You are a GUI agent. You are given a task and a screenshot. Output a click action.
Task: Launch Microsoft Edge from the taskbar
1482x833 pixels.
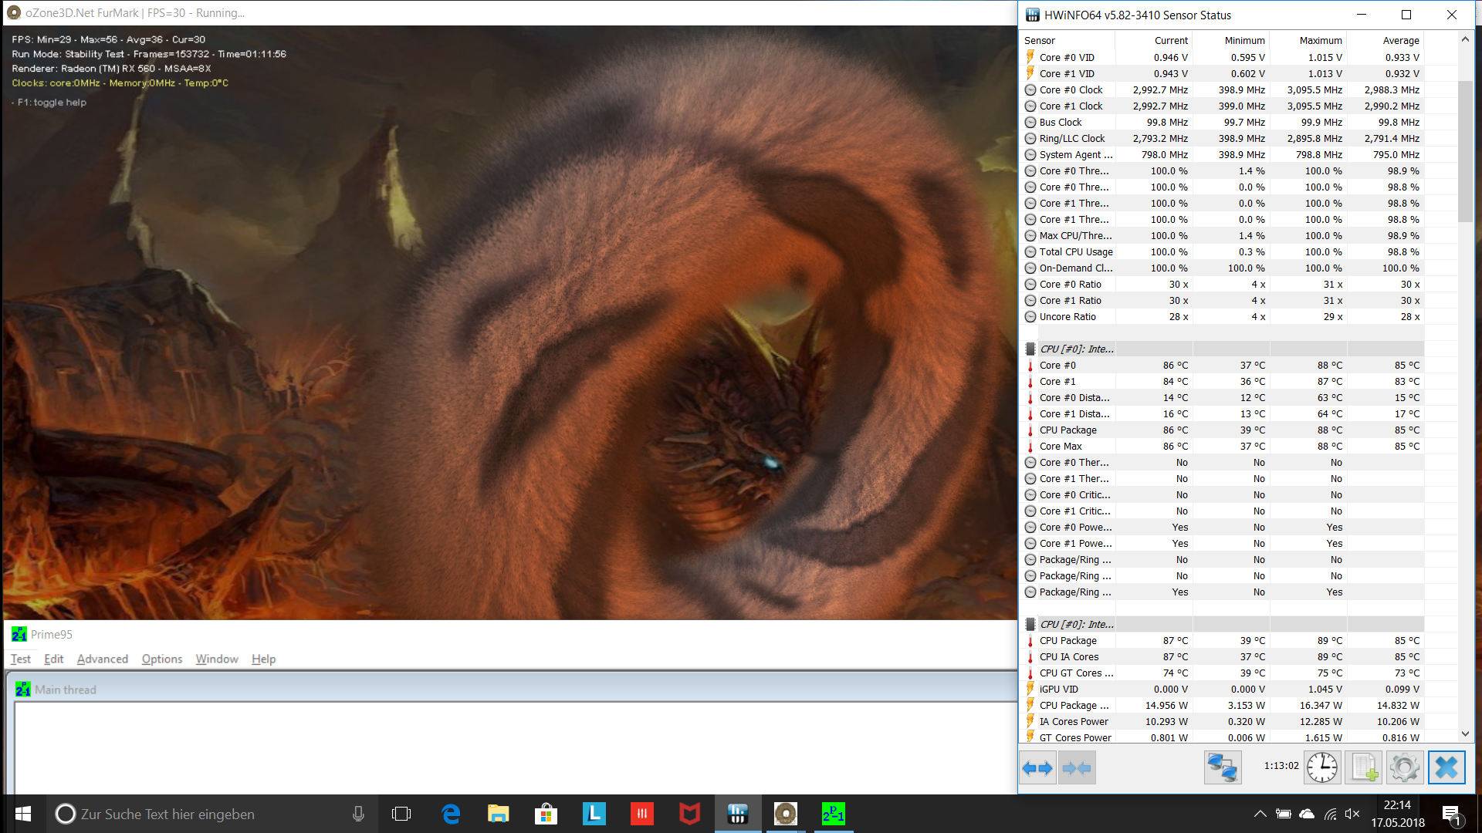point(451,814)
